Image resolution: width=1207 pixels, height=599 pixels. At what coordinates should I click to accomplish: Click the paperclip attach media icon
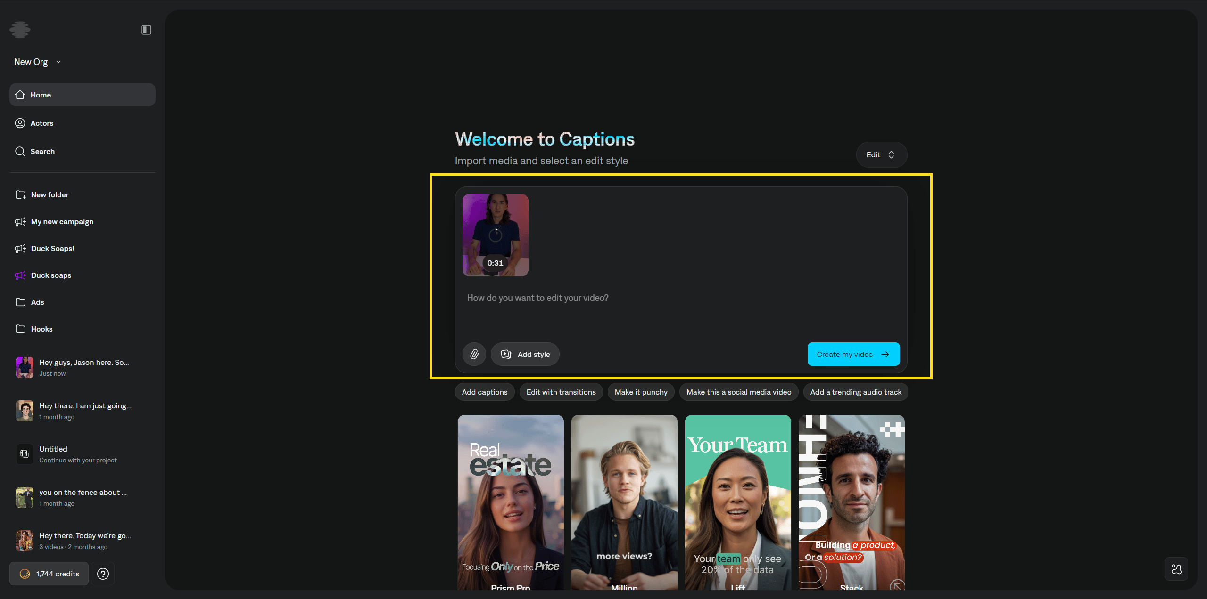(x=474, y=354)
